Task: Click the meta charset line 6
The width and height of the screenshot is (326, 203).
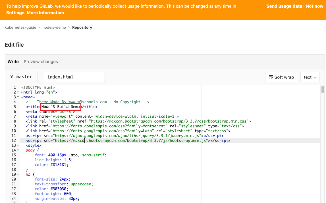Action: pyautogui.click(x=51, y=112)
